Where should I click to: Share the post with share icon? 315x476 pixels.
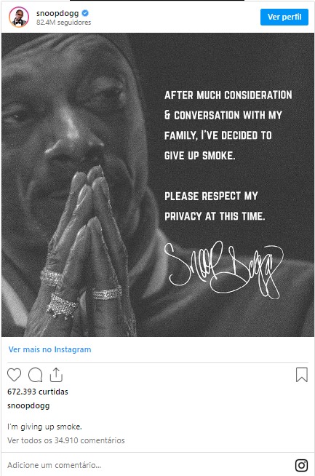pos(56,375)
